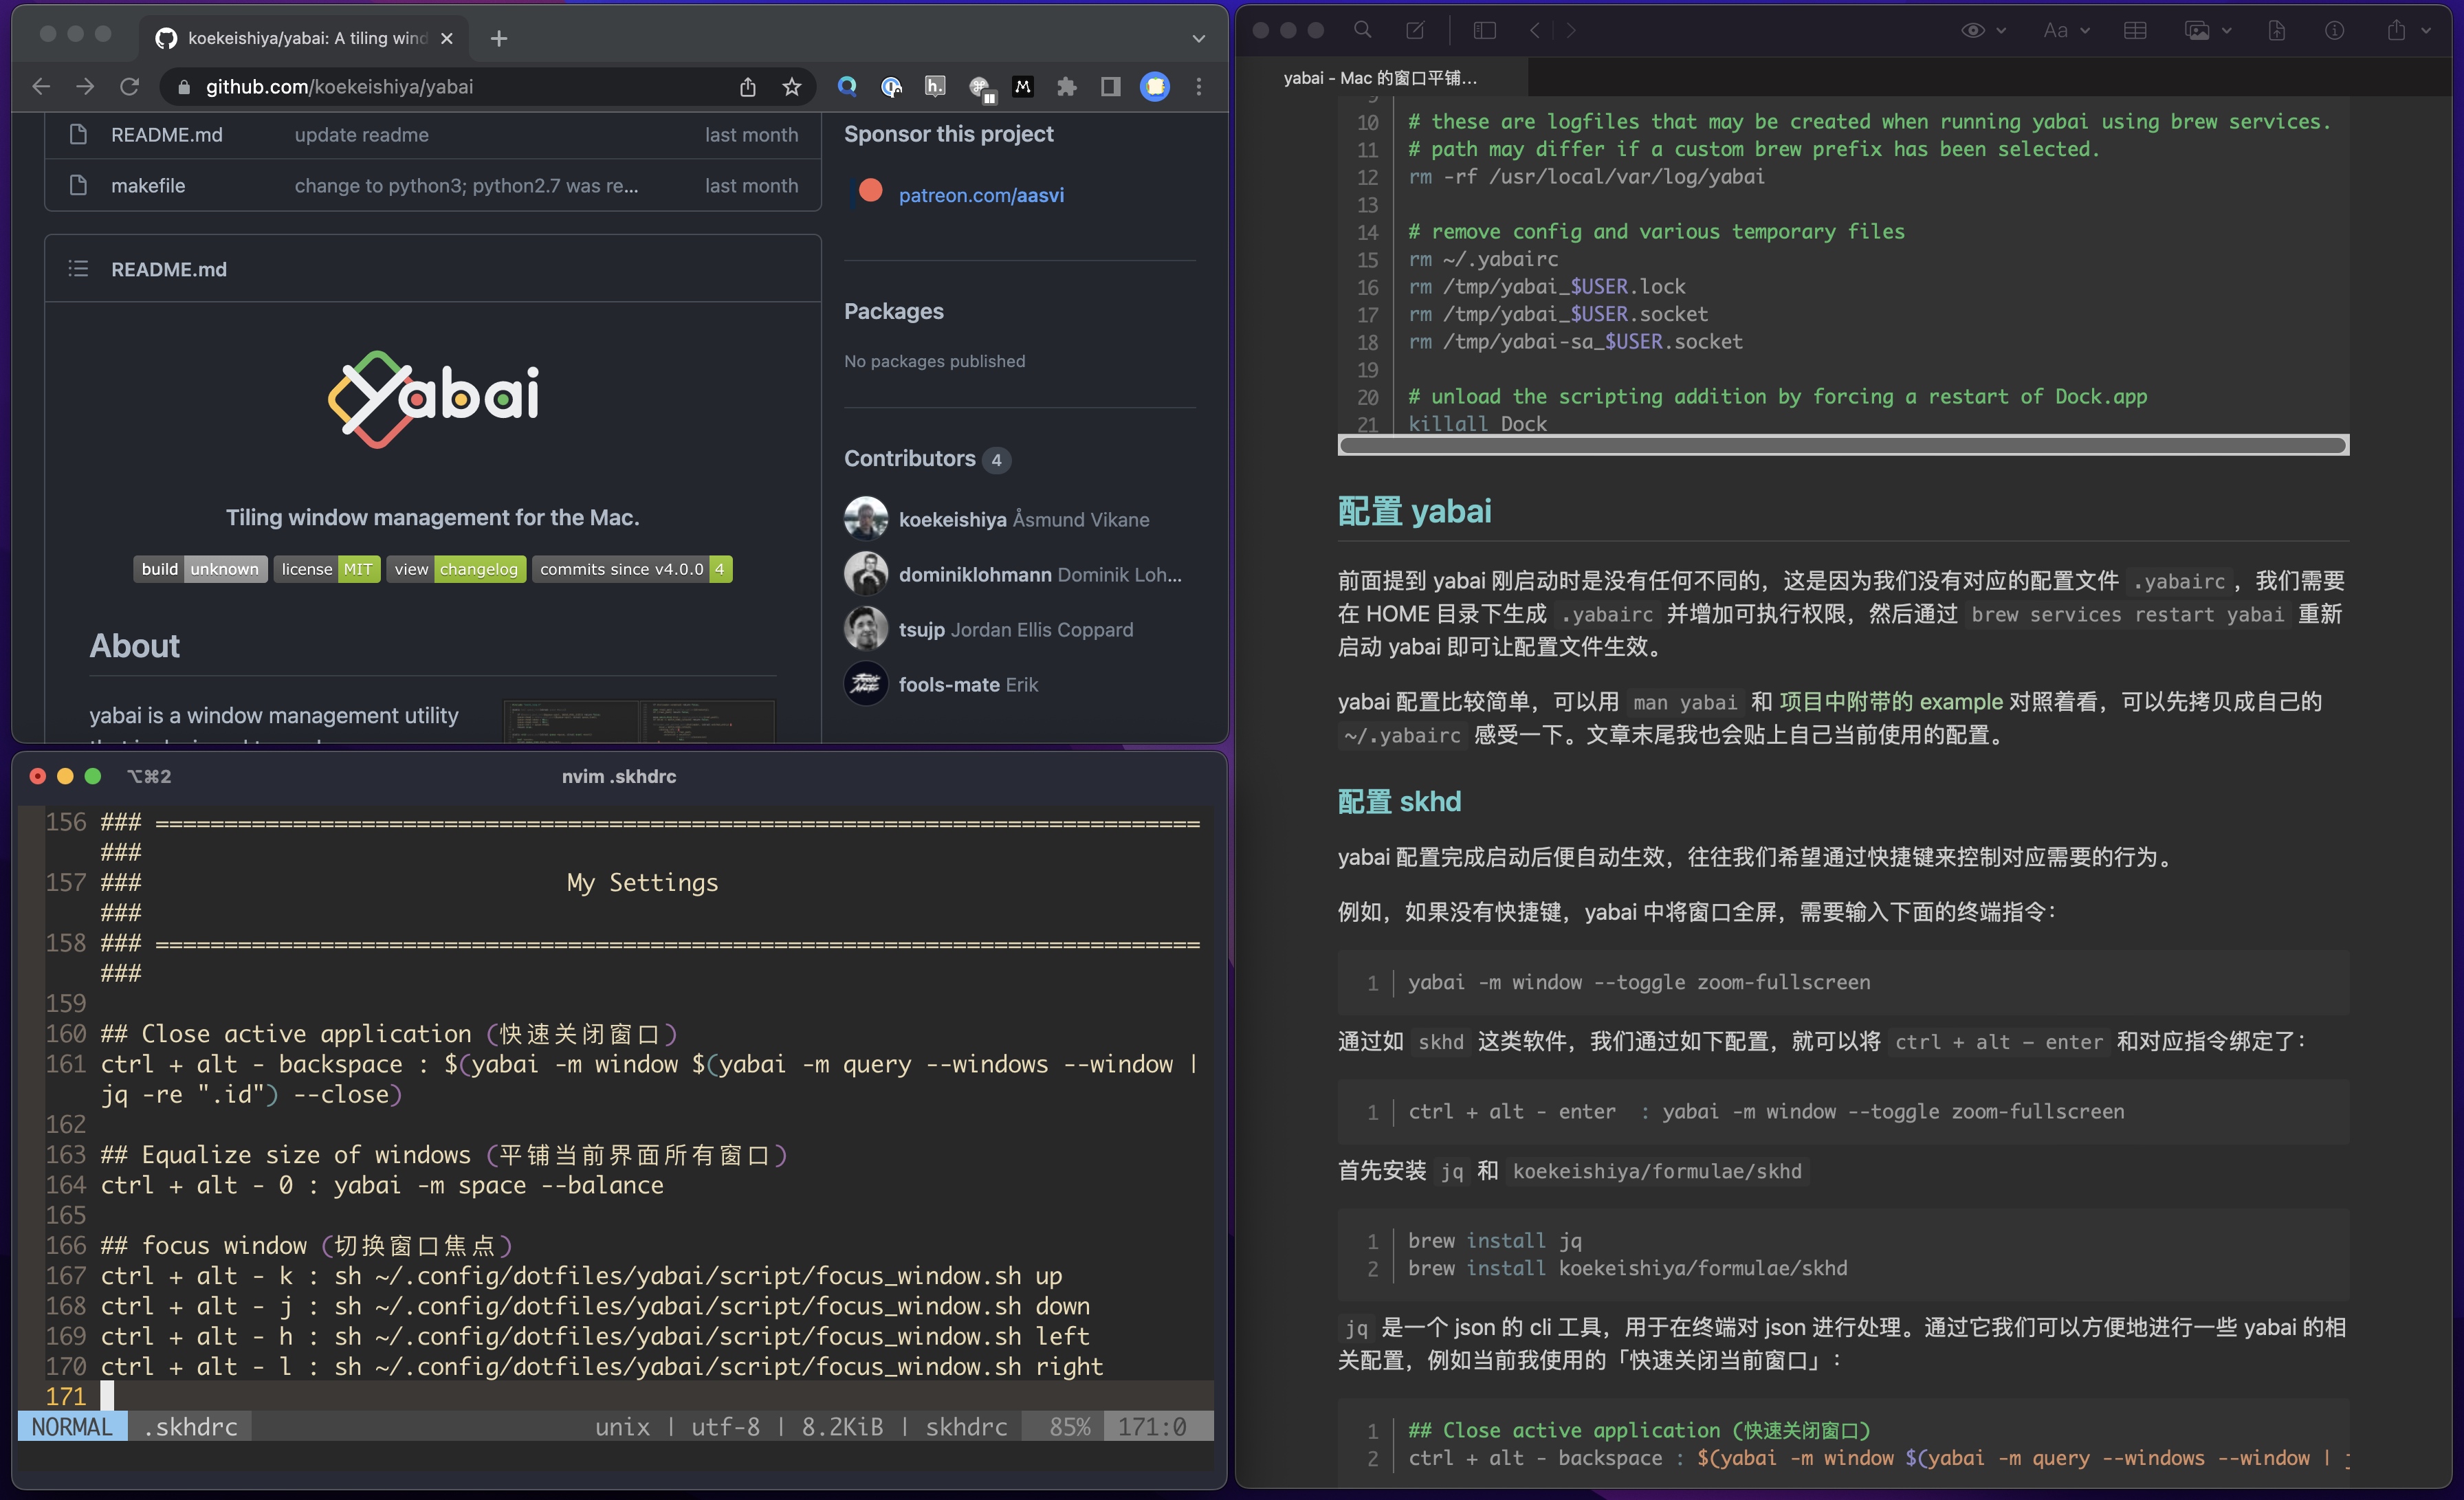Select the README.md tab in browser
The height and width of the screenshot is (1500, 2464).
(170, 267)
